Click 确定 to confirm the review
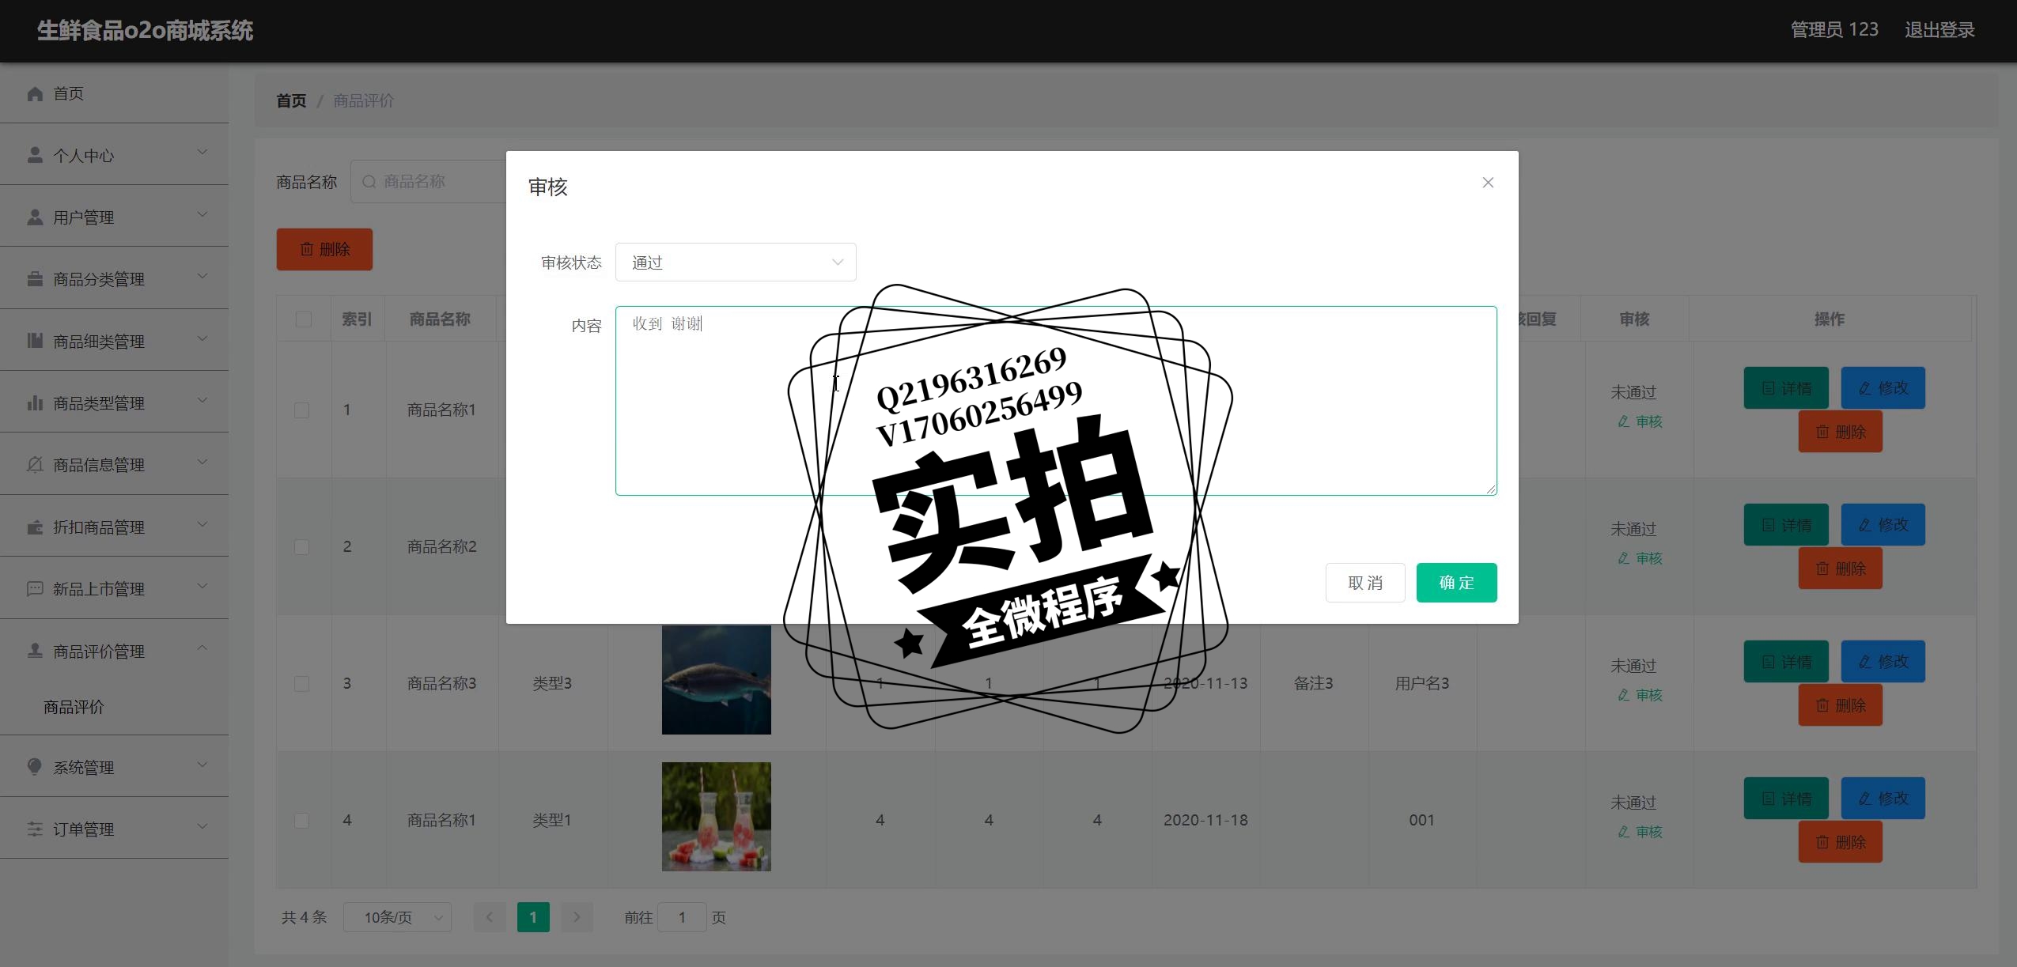Screen dimensions: 2017x967 click(1456, 583)
